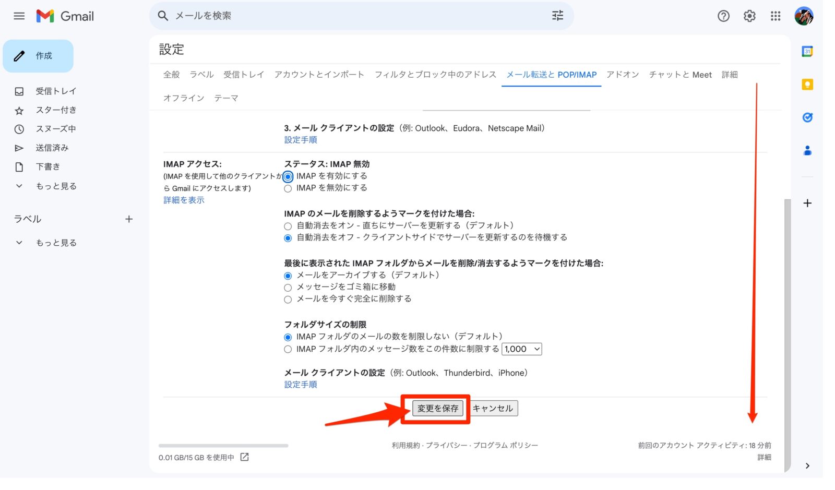The width and height of the screenshot is (835, 490).
Task: Open Contacts side panel icon
Action: [x=807, y=151]
